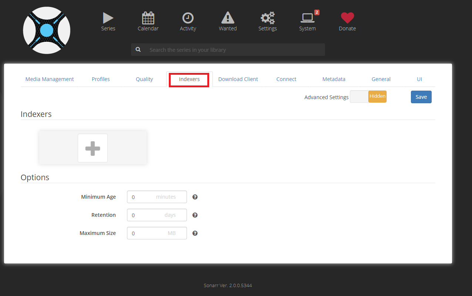This screenshot has width=472, height=296.
Task: Open help for Retention setting
Action: point(195,215)
